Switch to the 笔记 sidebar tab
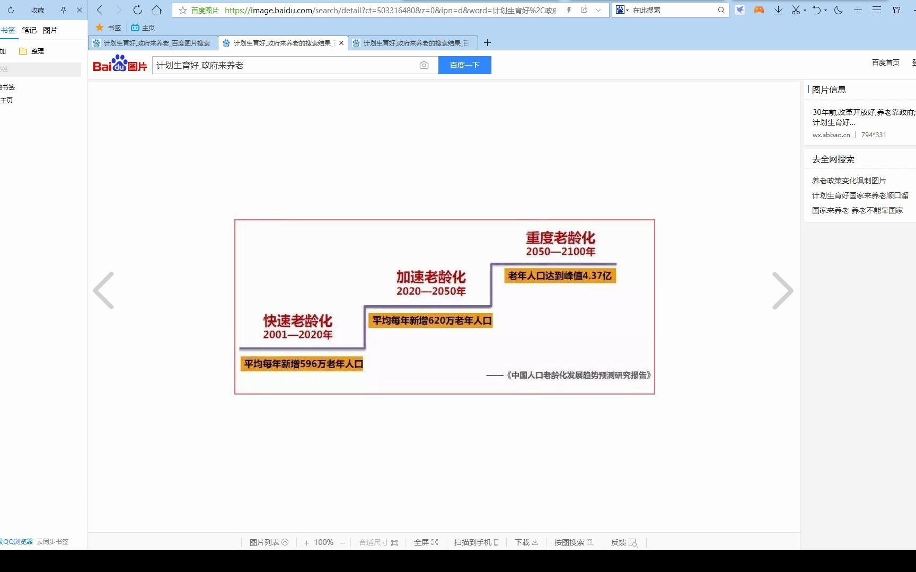This screenshot has height=572, width=916. (x=29, y=30)
